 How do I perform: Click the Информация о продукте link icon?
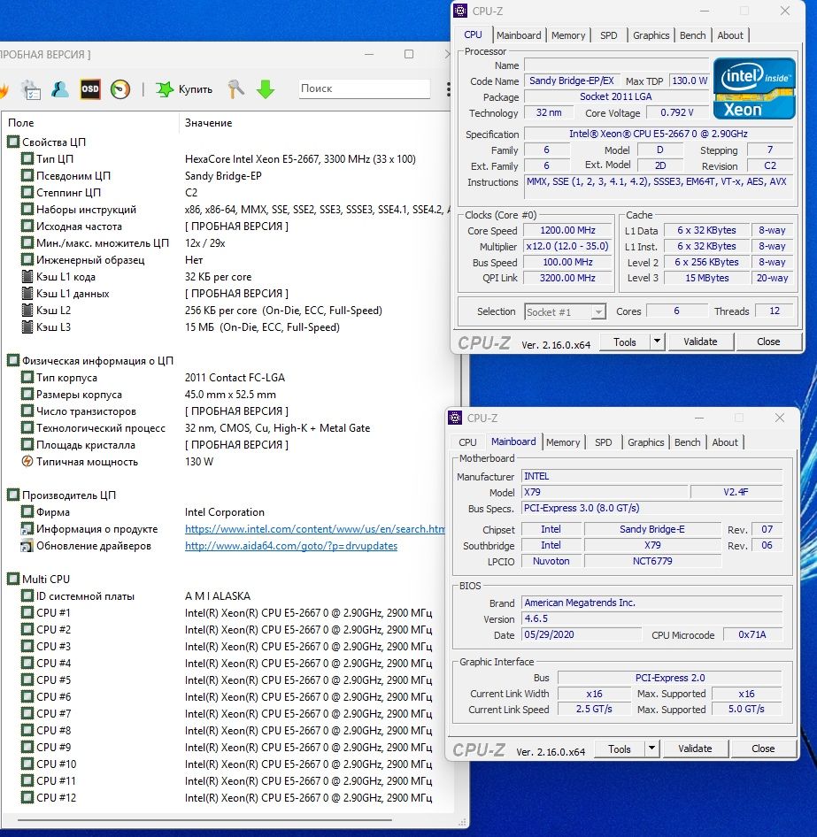(27, 529)
